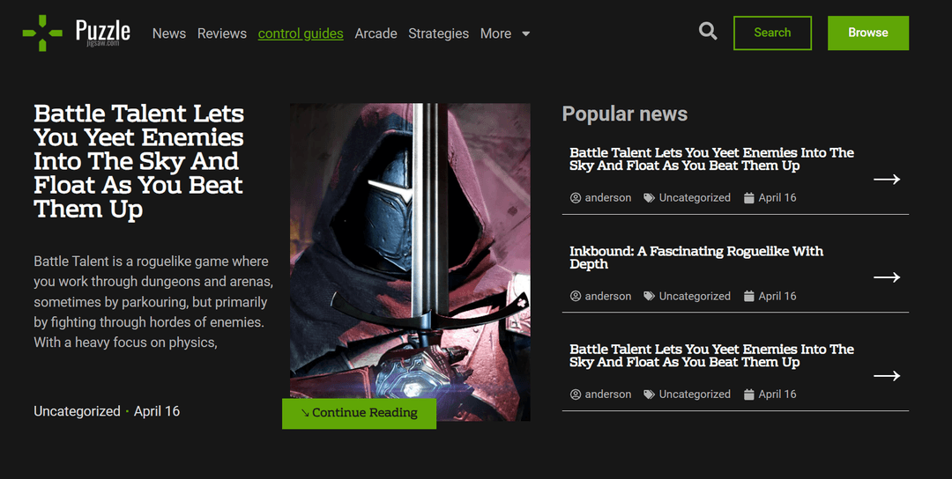
Task: Click the magnifying glass search icon
Action: point(708,32)
